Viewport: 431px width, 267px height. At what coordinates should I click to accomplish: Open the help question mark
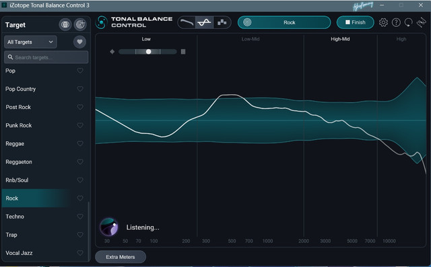[396, 22]
